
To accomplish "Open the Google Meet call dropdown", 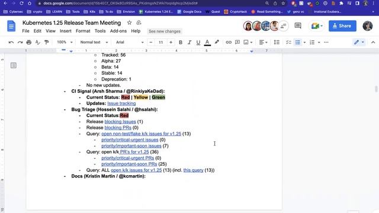I will click(x=317, y=26).
